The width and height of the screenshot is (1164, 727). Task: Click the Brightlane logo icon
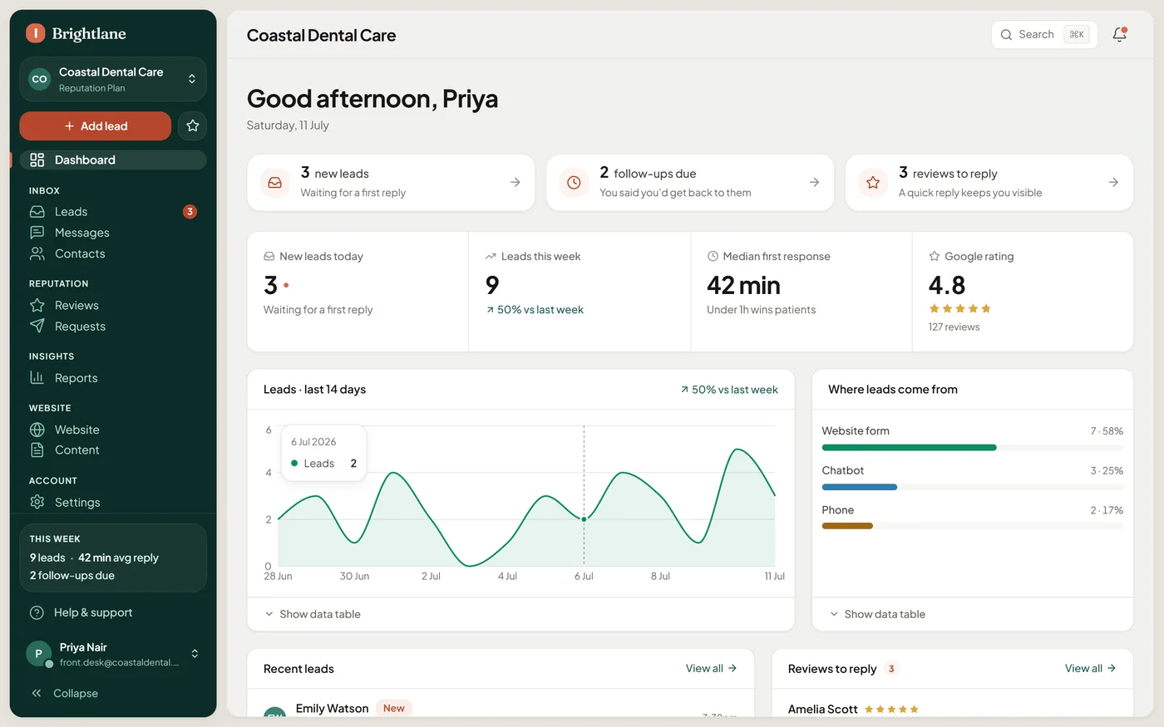coord(35,33)
